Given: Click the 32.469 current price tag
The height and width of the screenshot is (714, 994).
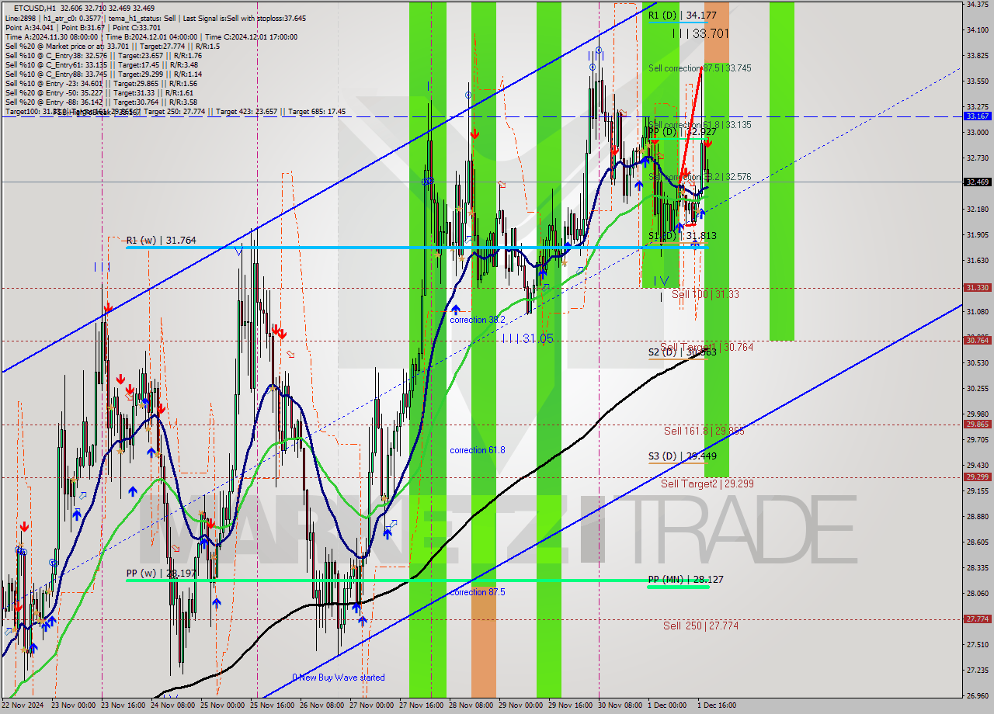Looking at the screenshot, I should [977, 182].
